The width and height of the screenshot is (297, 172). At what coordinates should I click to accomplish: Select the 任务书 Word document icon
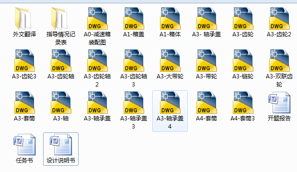[x=24, y=145]
